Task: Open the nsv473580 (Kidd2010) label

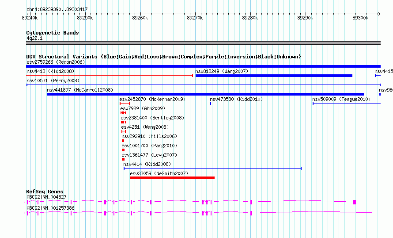Action: pos(236,99)
